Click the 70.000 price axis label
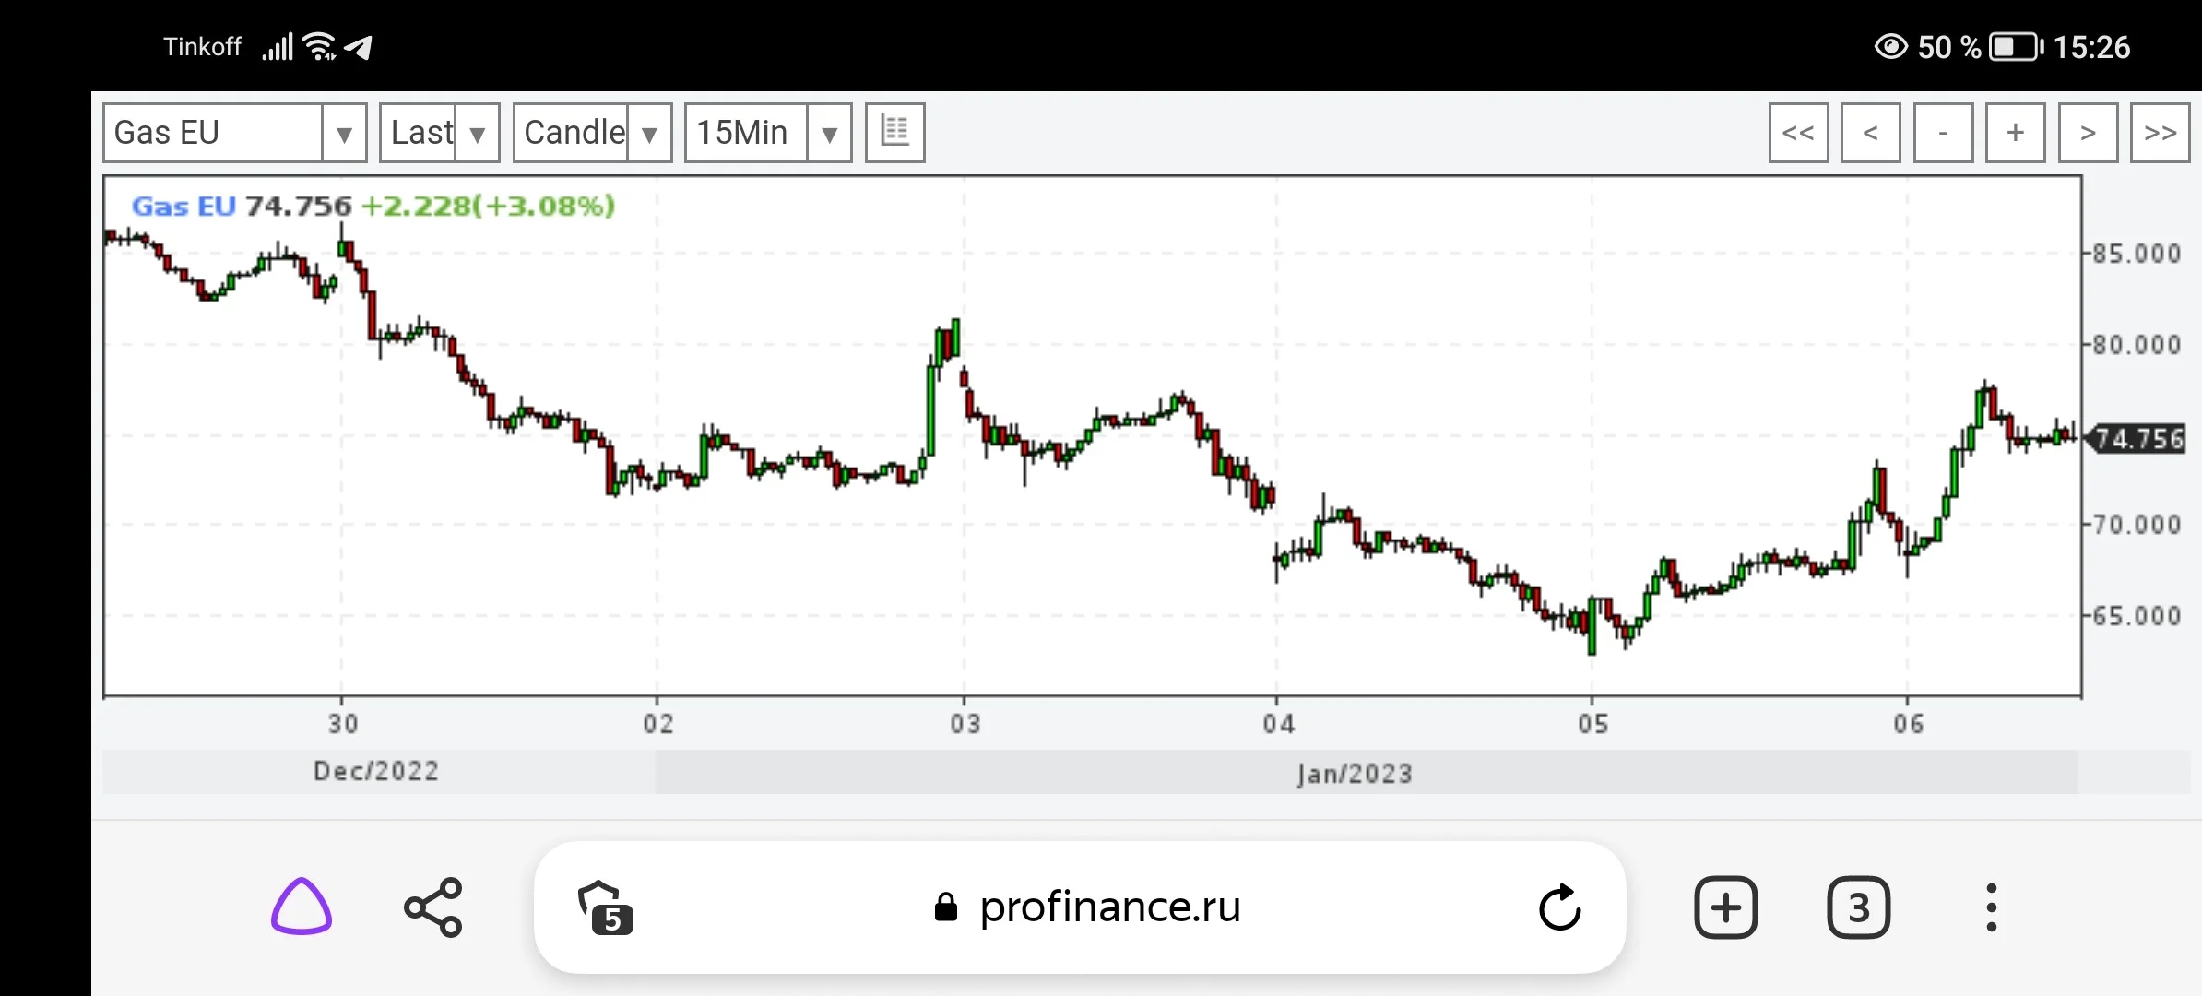This screenshot has width=2202, height=996. tap(2137, 525)
